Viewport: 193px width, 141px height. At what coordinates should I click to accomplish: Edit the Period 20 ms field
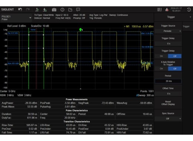(168, 81)
